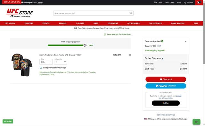
Task: Open the My Account link
Action: tap(188, 3)
